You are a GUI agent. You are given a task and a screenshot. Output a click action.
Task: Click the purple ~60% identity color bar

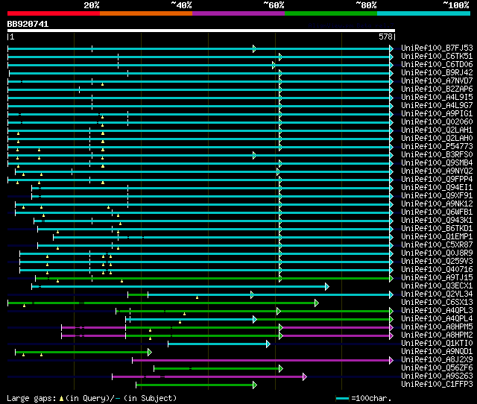tap(238, 13)
